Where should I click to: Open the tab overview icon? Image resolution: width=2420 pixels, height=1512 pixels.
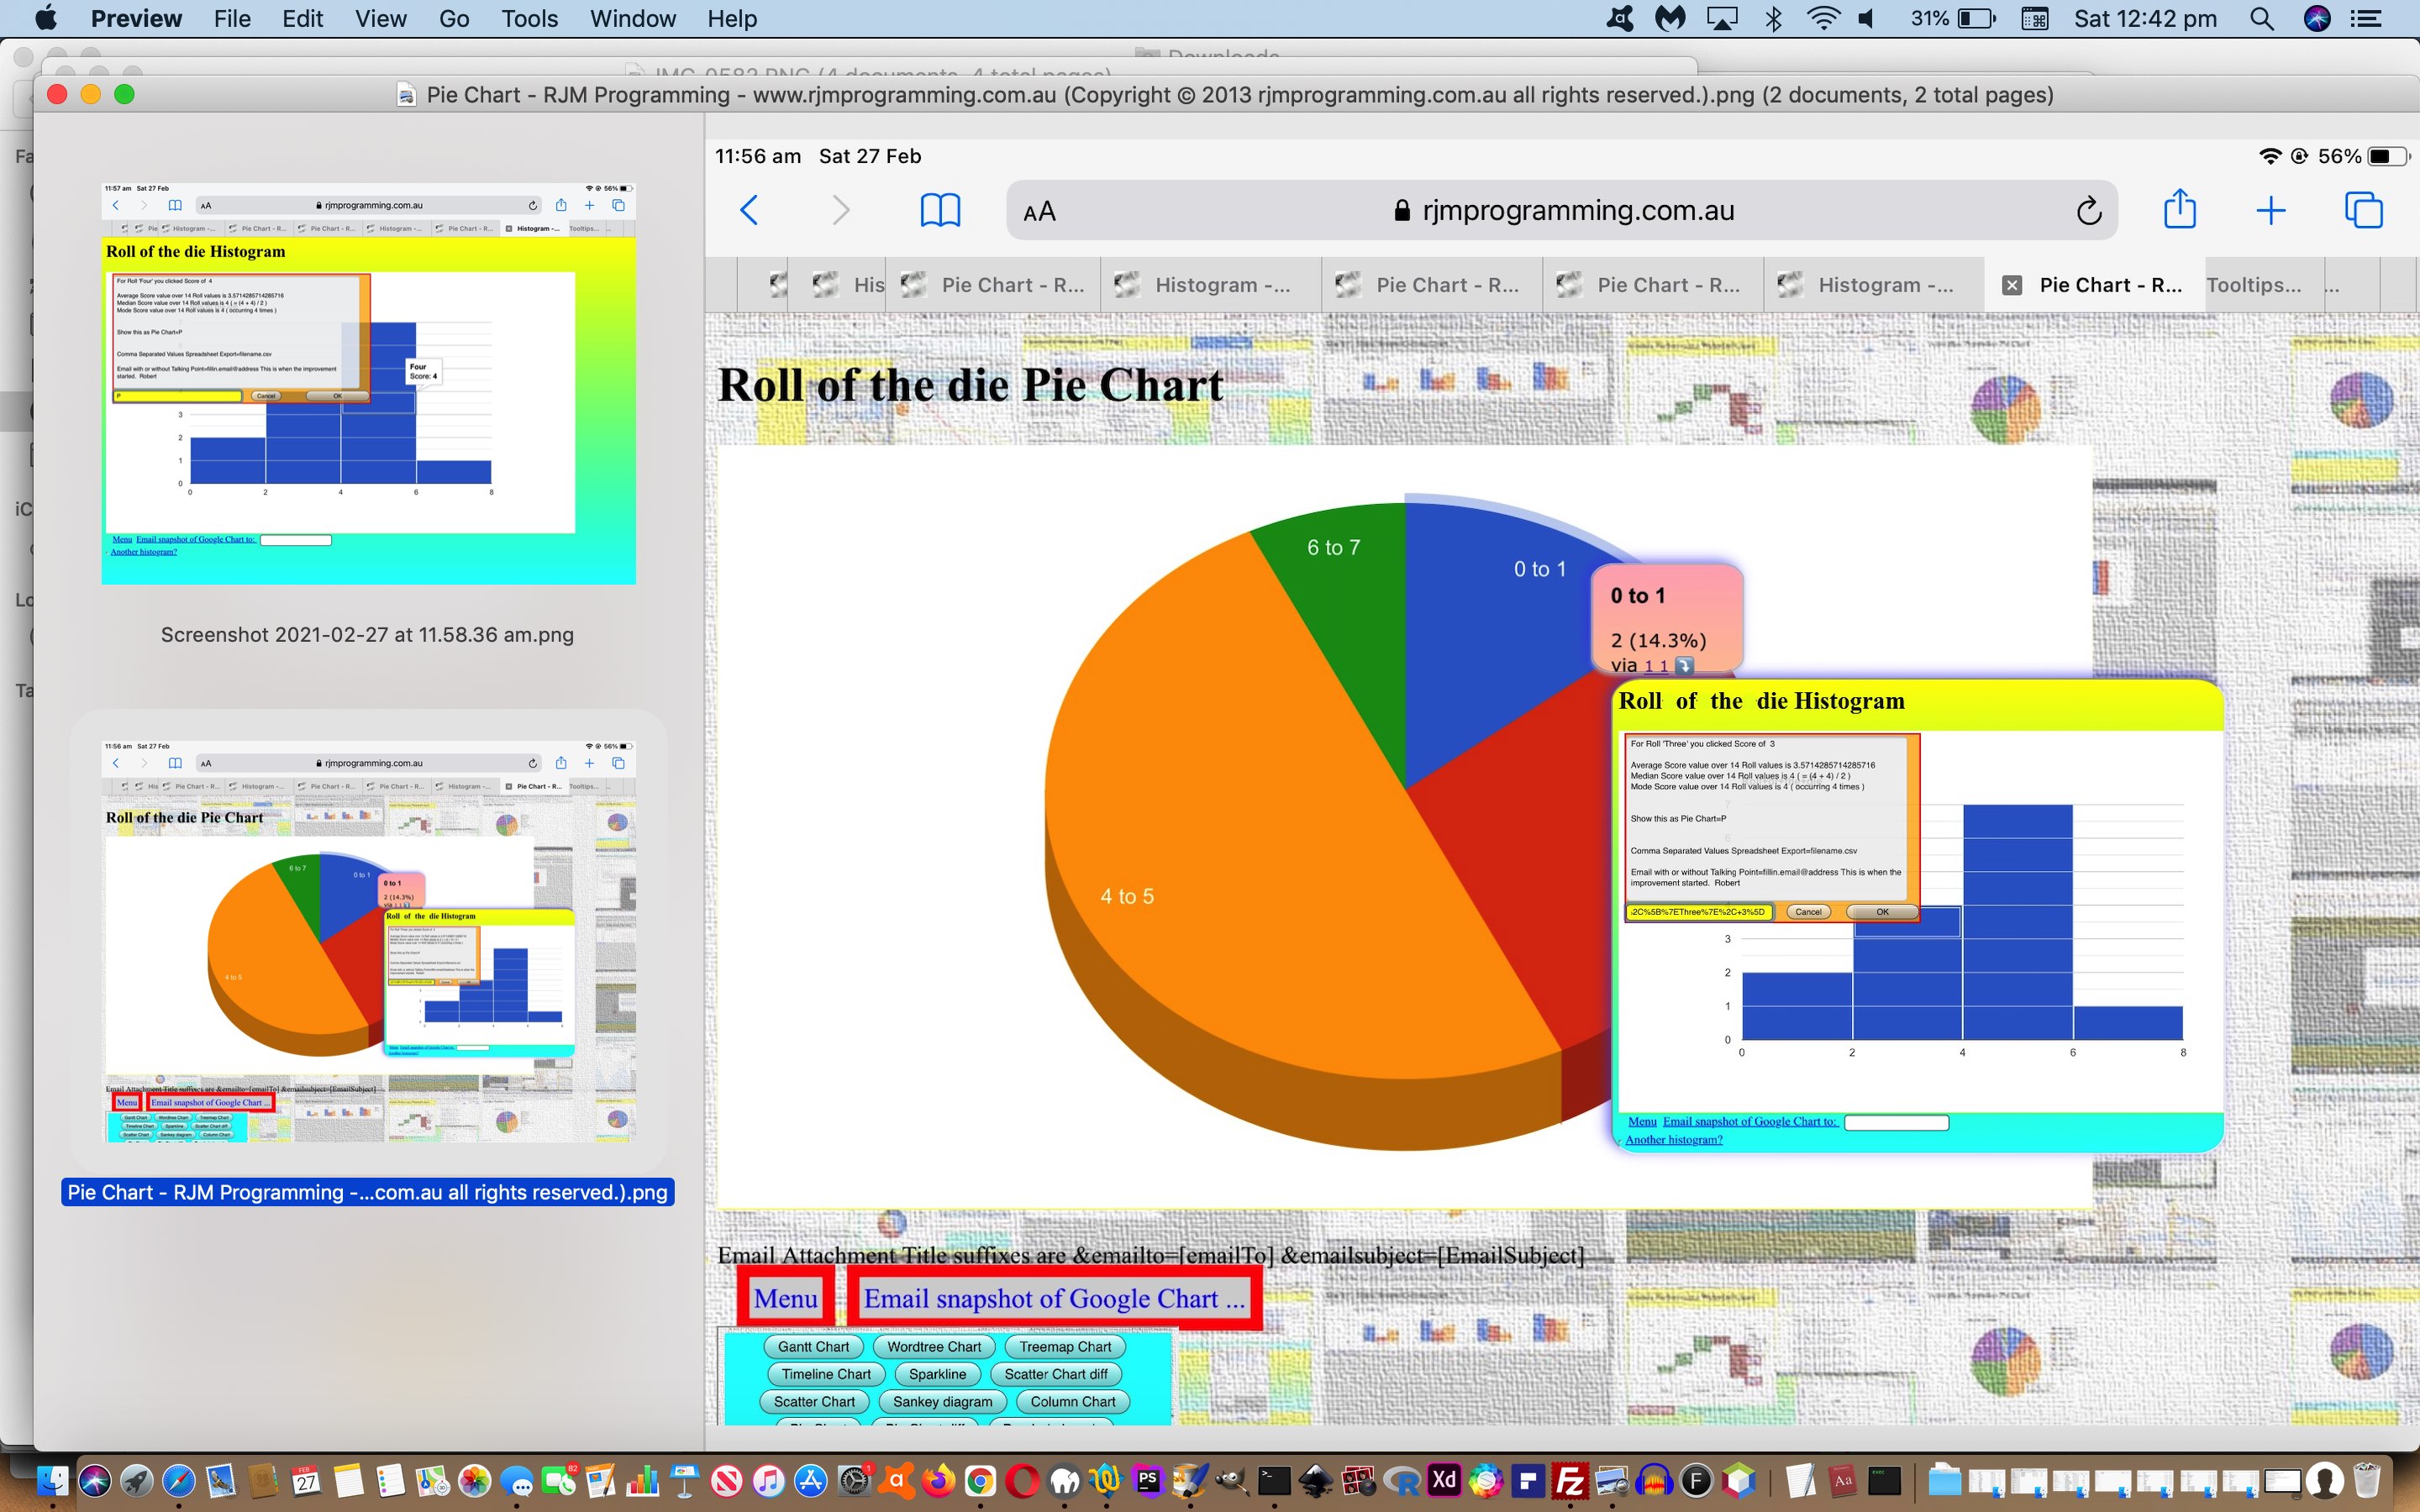click(x=2363, y=210)
